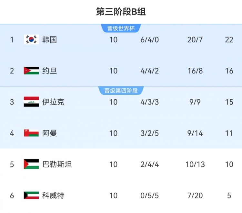Open the 巴勒斯坦 team name link

tap(57, 164)
